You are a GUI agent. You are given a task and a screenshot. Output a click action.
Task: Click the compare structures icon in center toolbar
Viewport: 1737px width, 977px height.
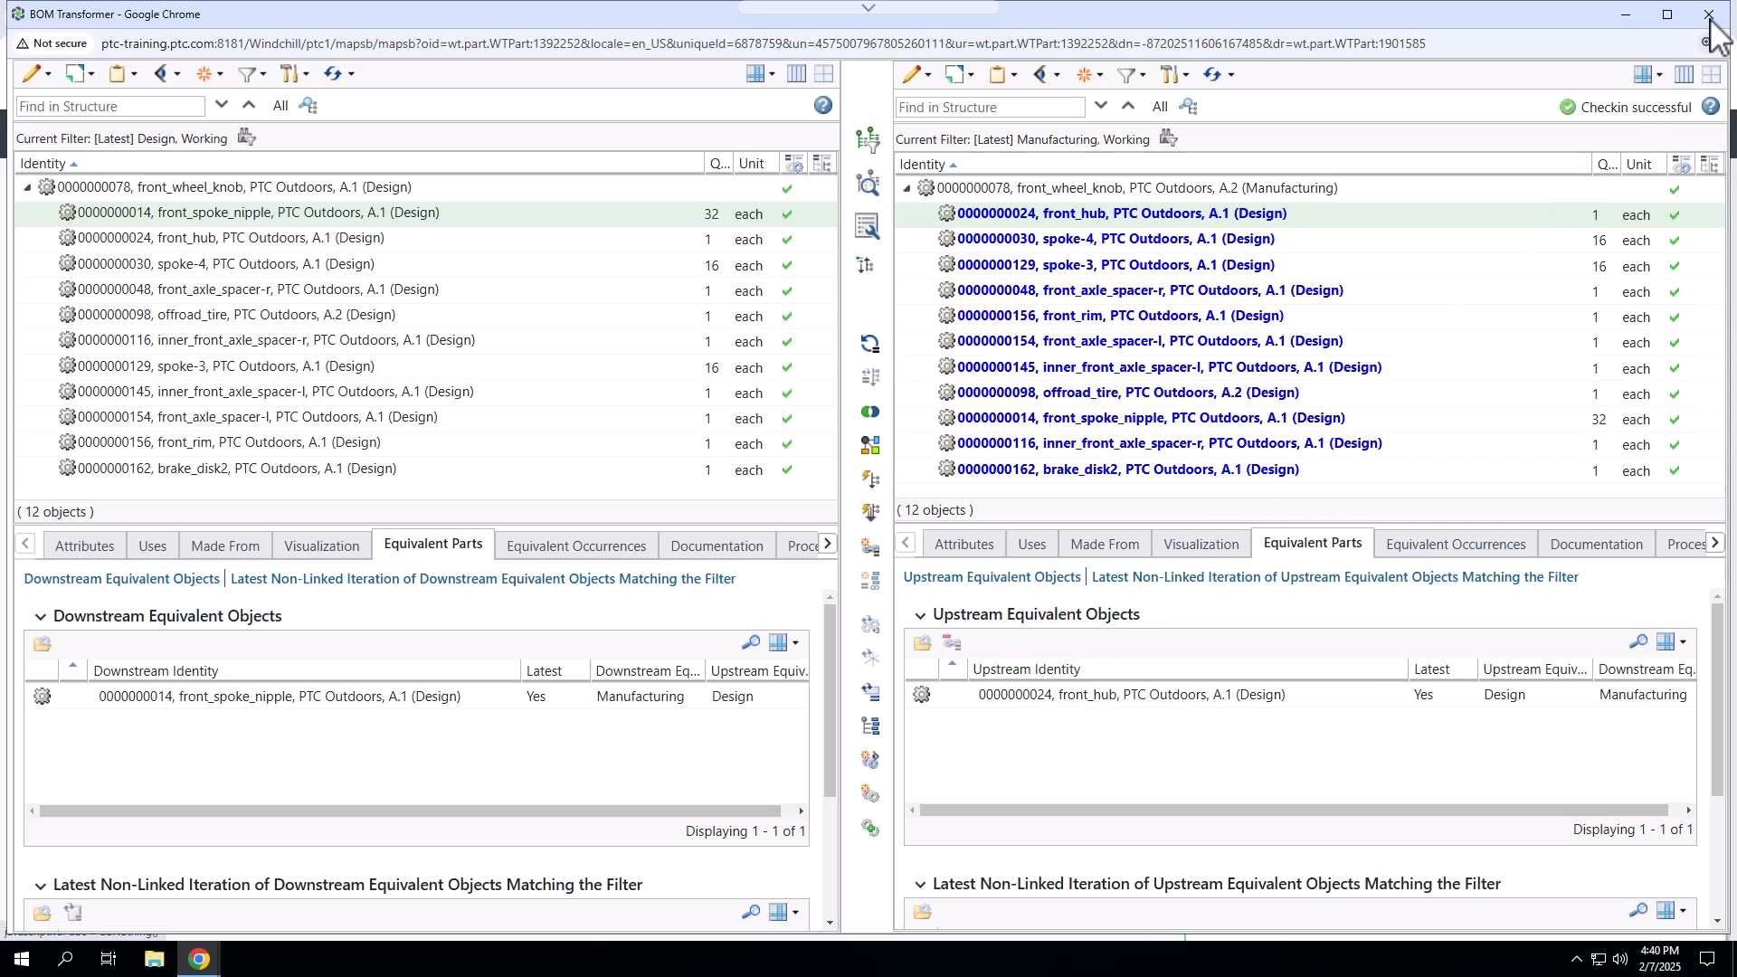click(869, 412)
